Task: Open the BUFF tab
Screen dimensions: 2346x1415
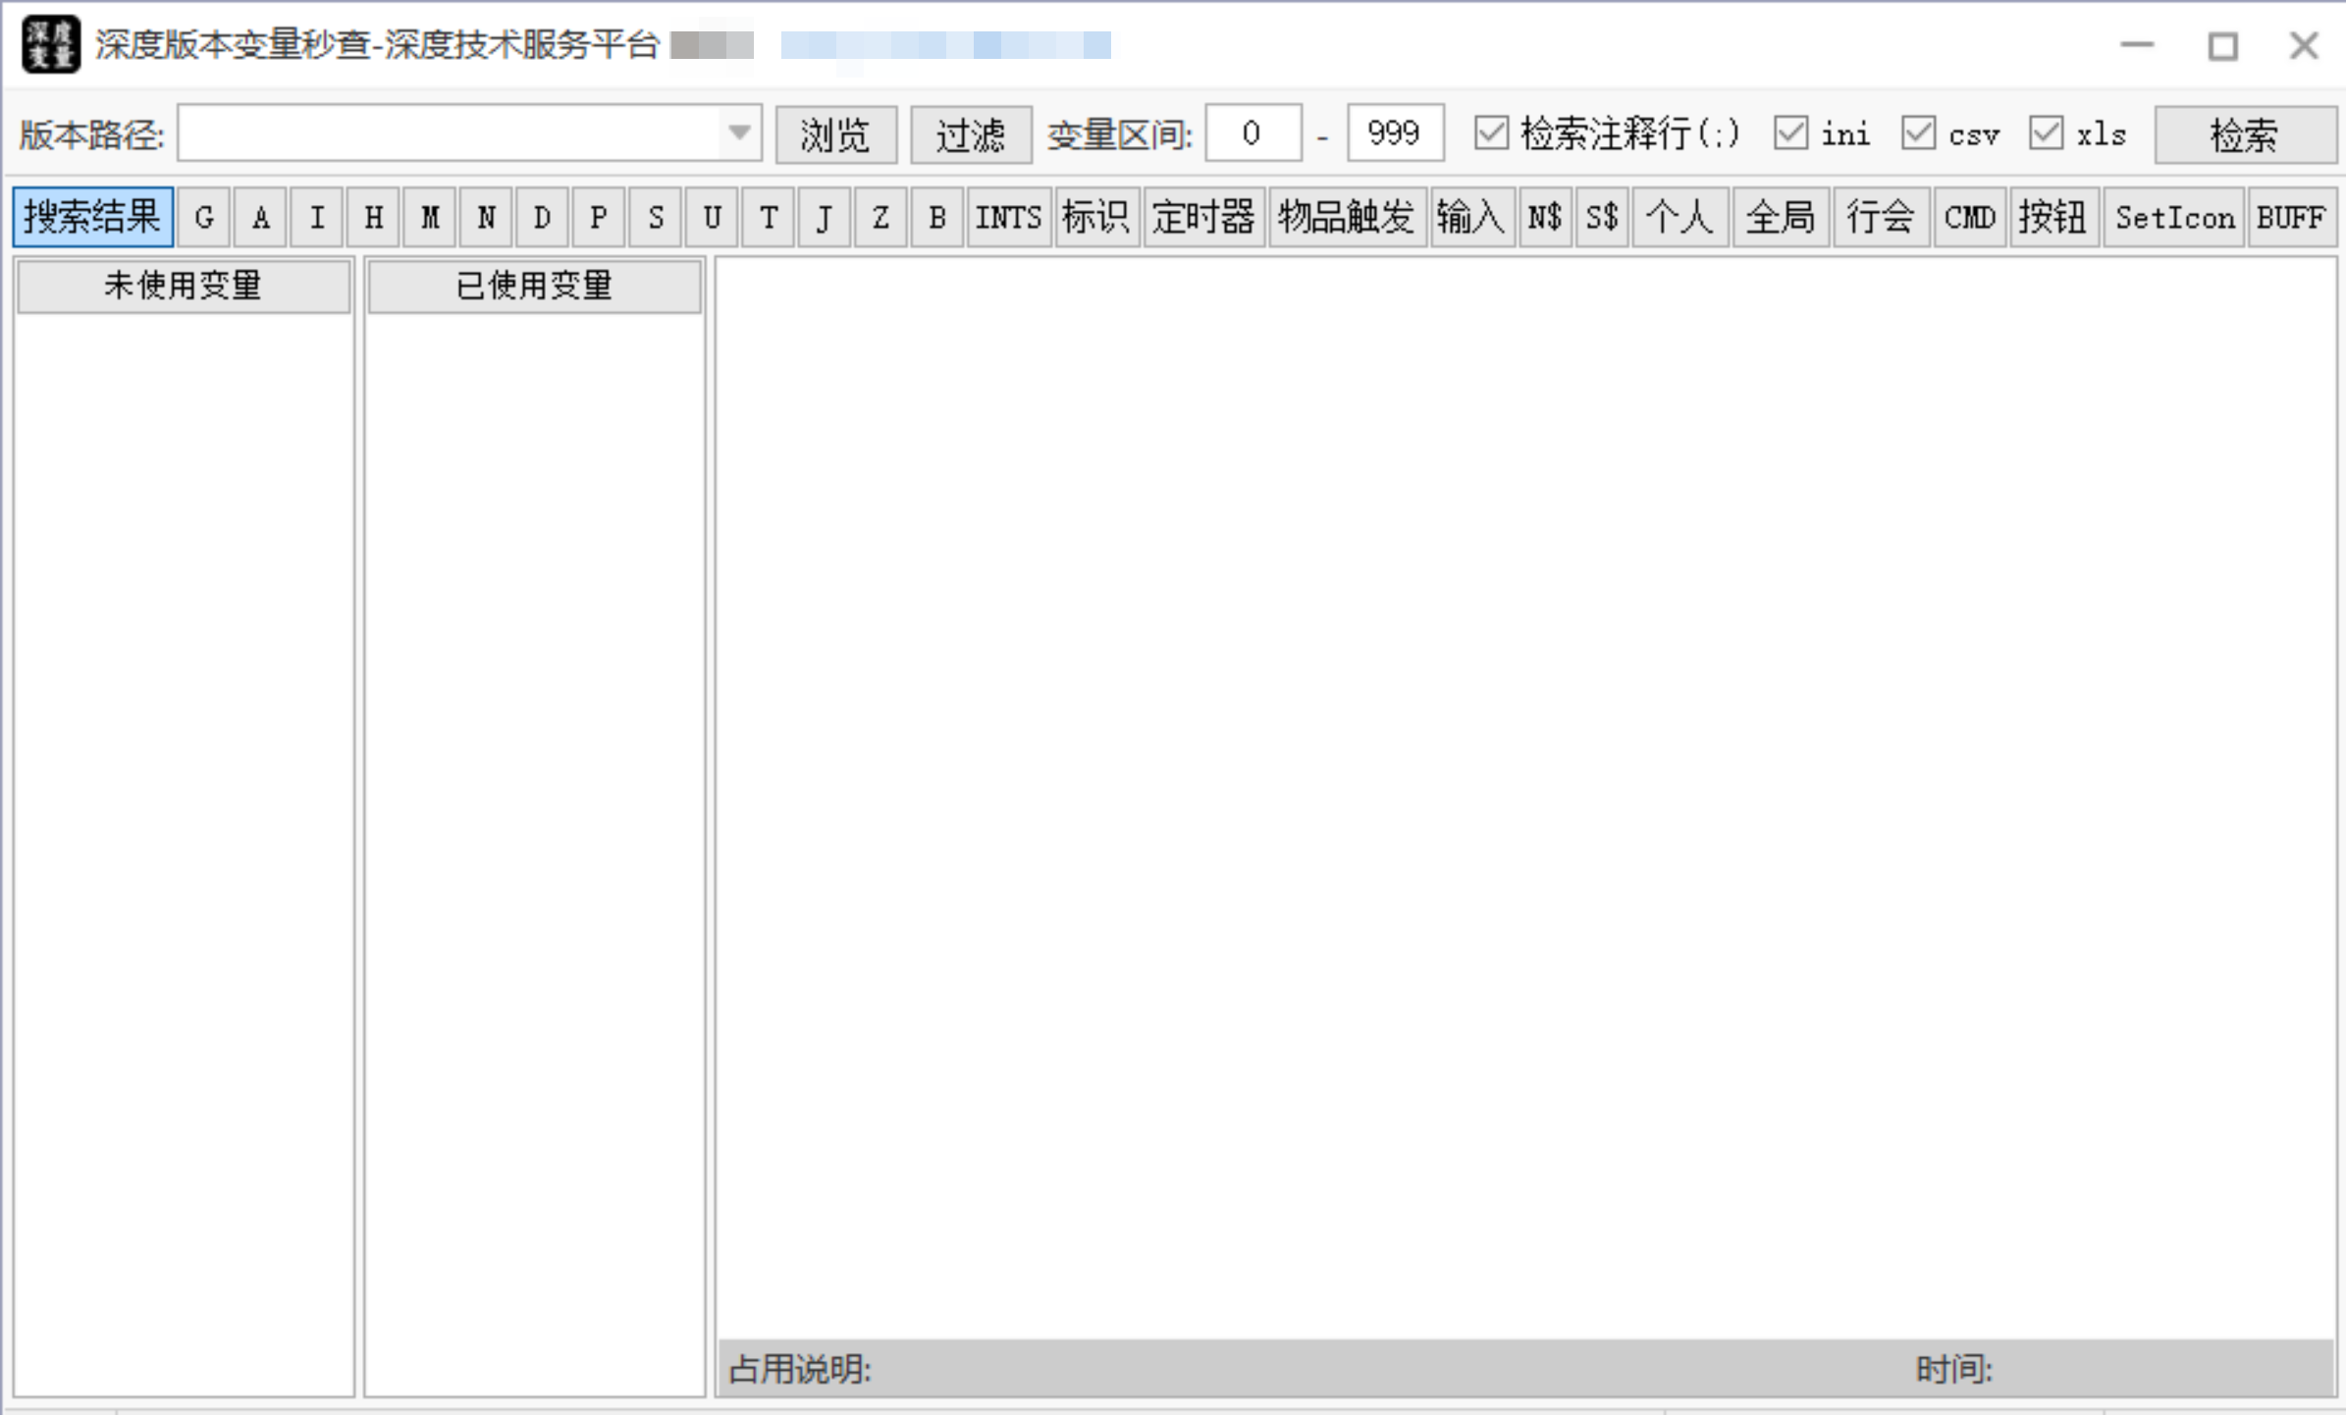Action: pyautogui.click(x=2292, y=217)
